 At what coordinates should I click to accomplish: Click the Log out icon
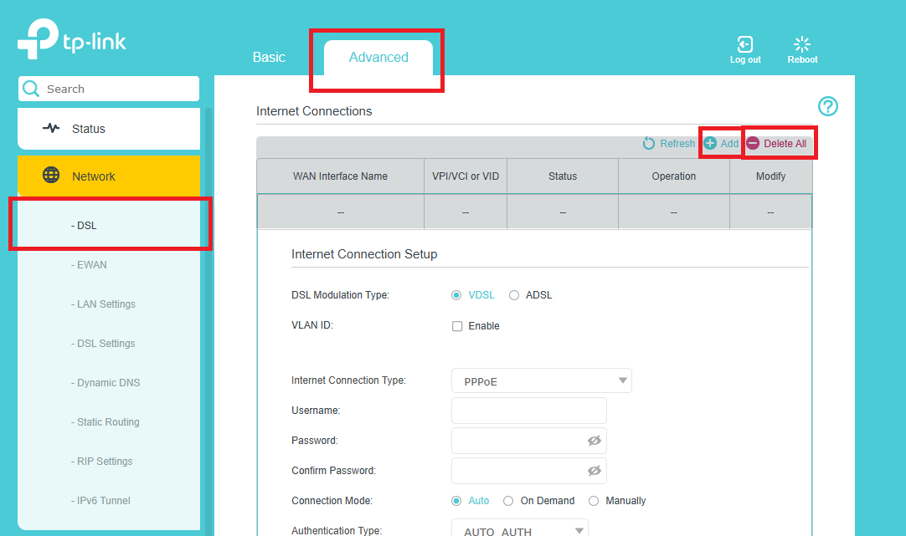pos(744,43)
